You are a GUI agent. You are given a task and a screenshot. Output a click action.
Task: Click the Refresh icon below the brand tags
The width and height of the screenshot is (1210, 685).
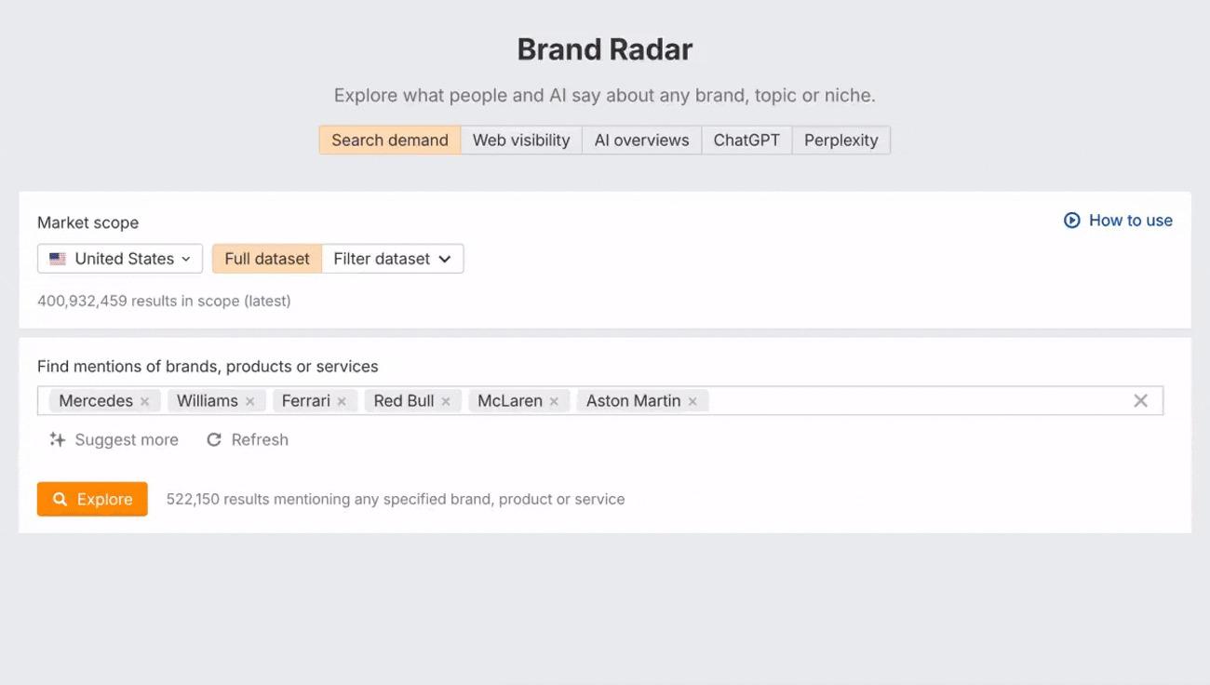tap(214, 439)
